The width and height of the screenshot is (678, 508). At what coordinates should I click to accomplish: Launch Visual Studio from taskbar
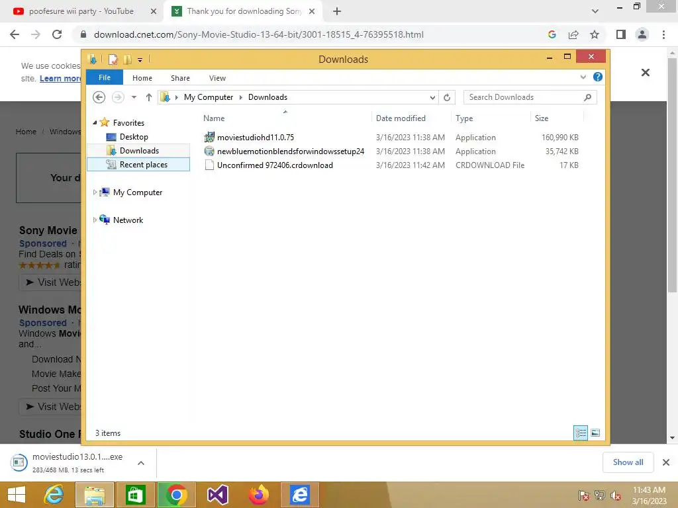pyautogui.click(x=217, y=495)
